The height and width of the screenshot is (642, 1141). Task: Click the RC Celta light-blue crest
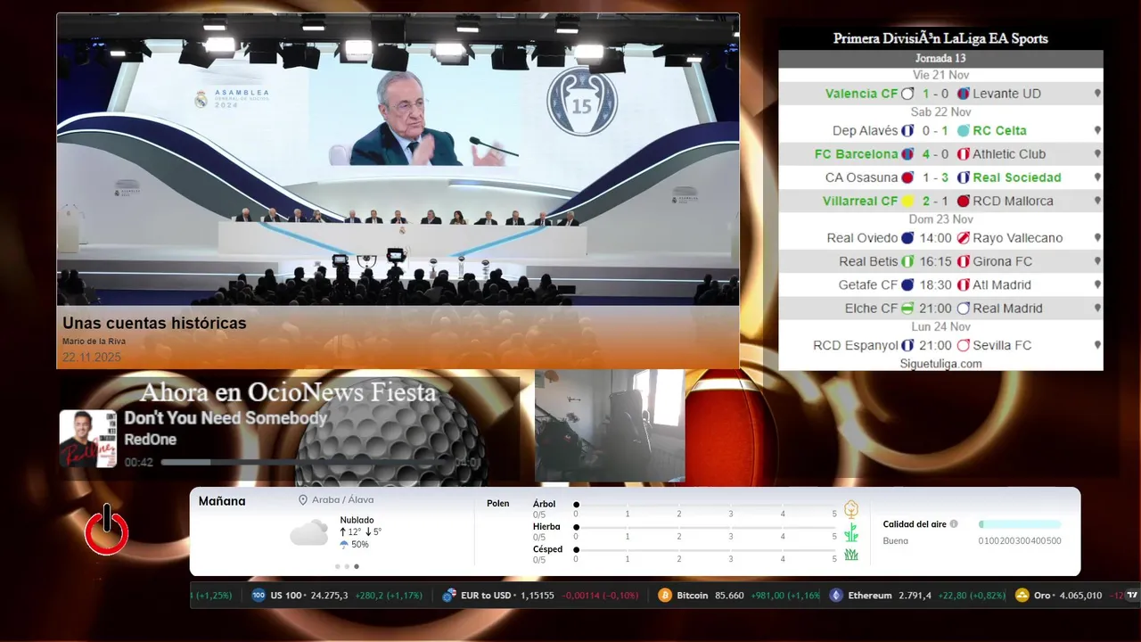pyautogui.click(x=963, y=130)
